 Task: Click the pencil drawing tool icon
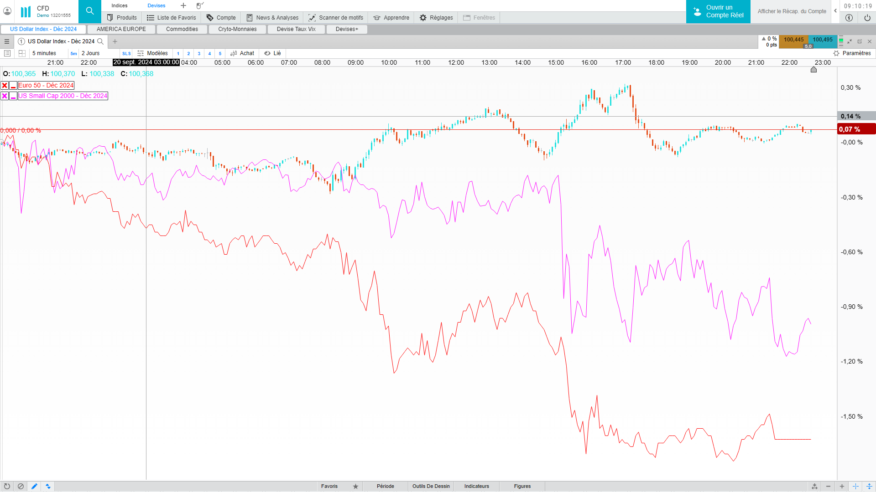click(34, 486)
